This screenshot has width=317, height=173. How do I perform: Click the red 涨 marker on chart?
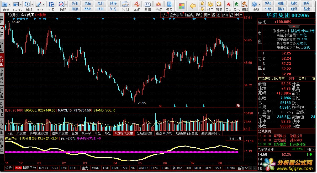point(238,105)
